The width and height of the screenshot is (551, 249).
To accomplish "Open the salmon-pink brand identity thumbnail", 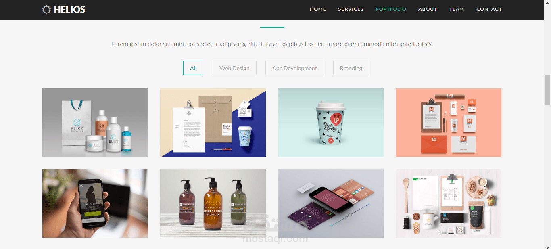I will [449, 123].
